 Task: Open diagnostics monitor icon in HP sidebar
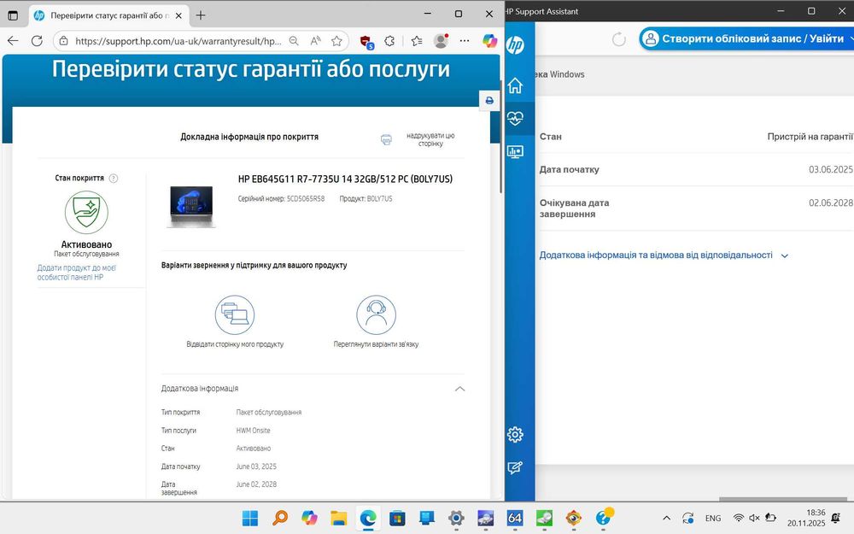[x=515, y=151]
